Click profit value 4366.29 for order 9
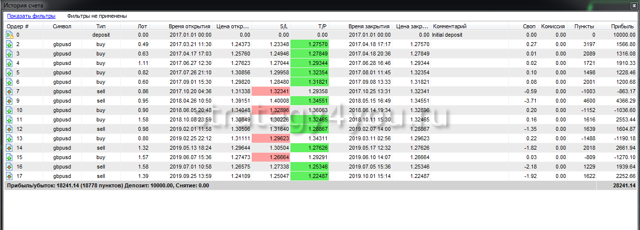Image resolution: width=640 pixels, height=230 pixels. point(623,101)
